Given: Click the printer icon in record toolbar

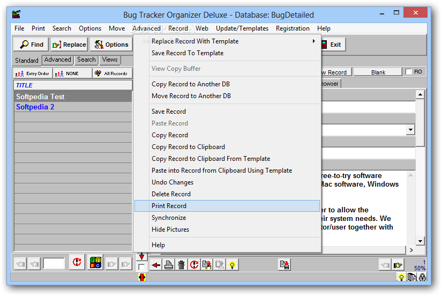Looking at the screenshot, I should pos(169,265).
